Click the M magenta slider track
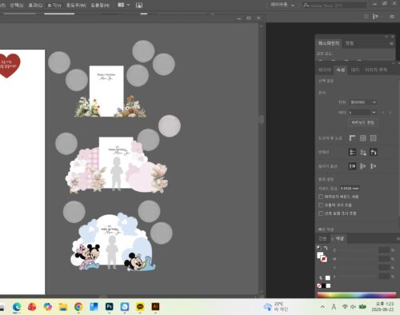 [x=357, y=260]
